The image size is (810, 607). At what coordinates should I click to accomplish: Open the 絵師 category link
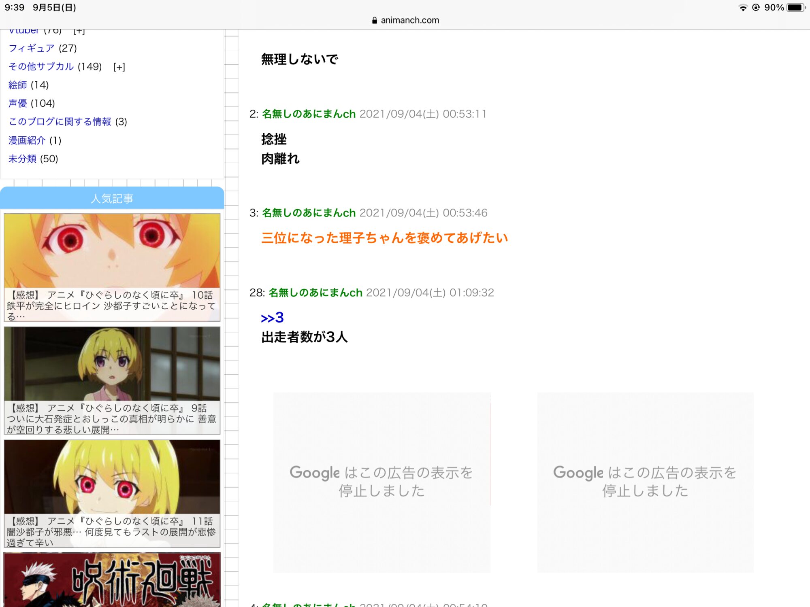18,85
